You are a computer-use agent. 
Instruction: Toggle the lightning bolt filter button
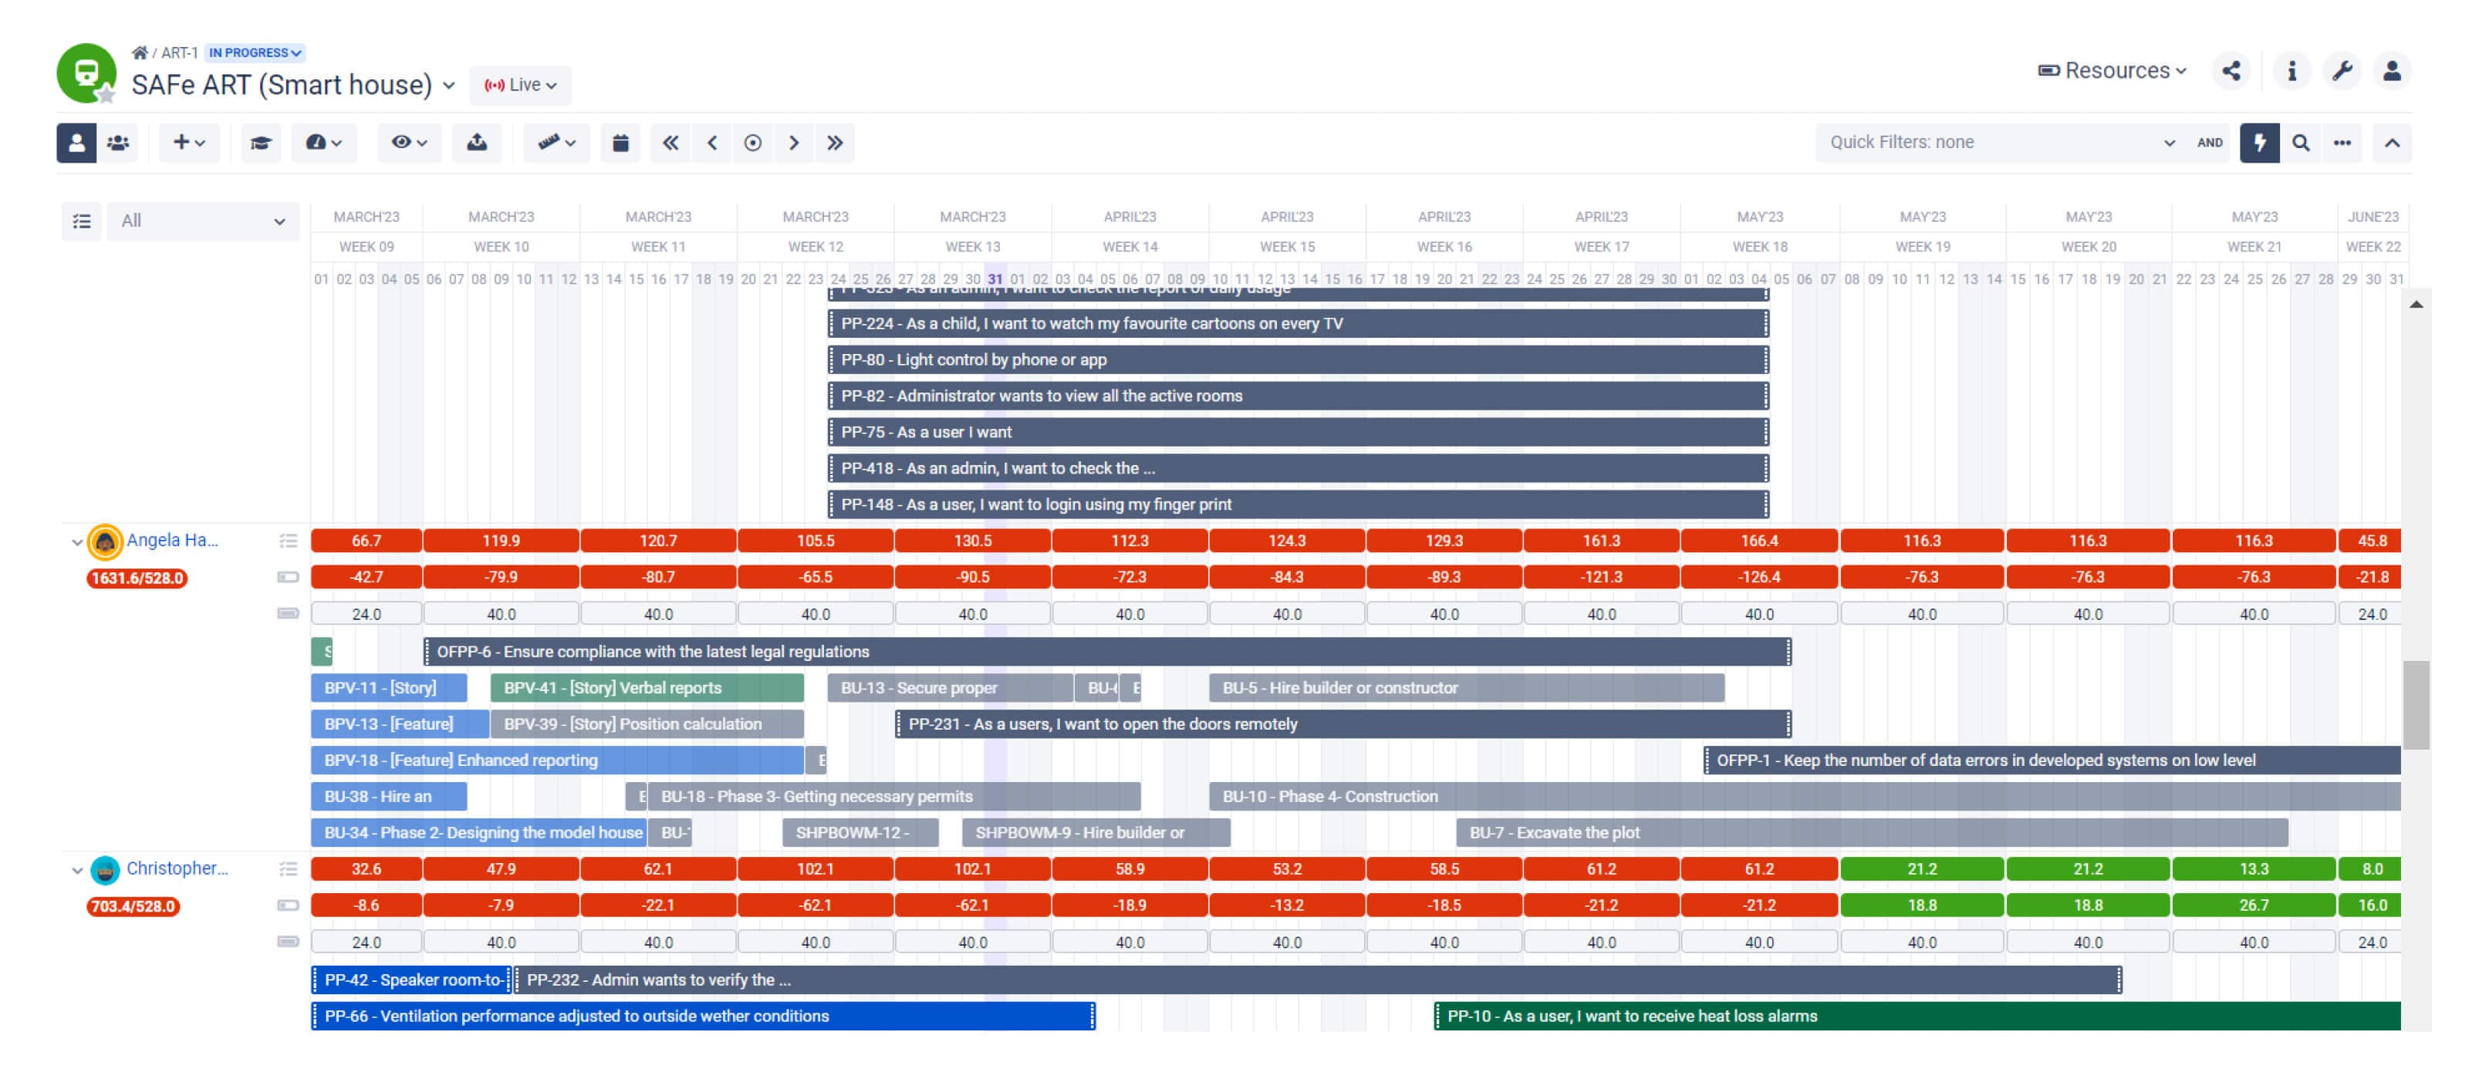tap(2260, 143)
